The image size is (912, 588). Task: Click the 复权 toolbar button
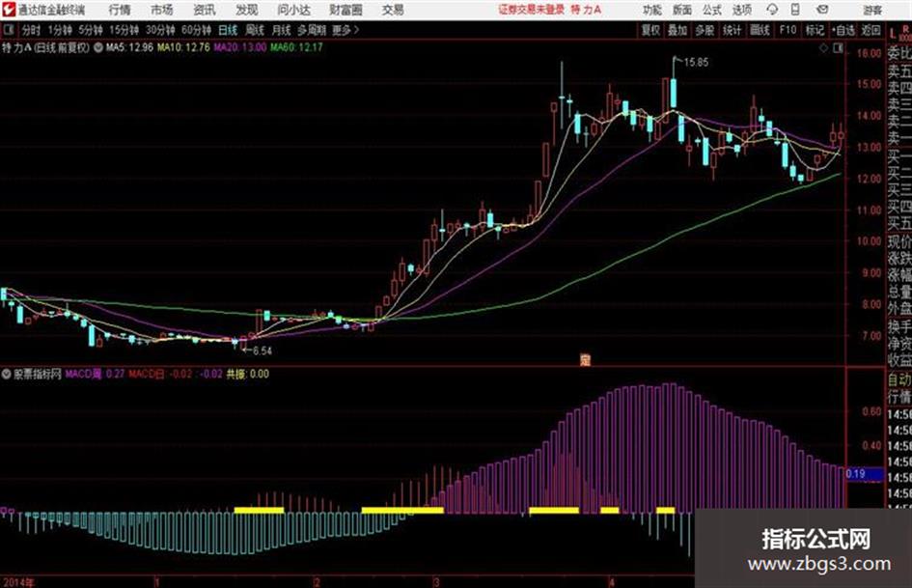(x=650, y=30)
